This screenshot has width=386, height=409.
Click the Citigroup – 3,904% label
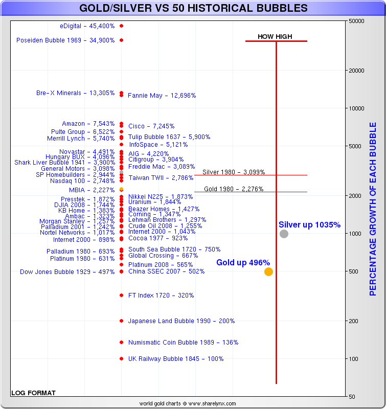coord(156,160)
